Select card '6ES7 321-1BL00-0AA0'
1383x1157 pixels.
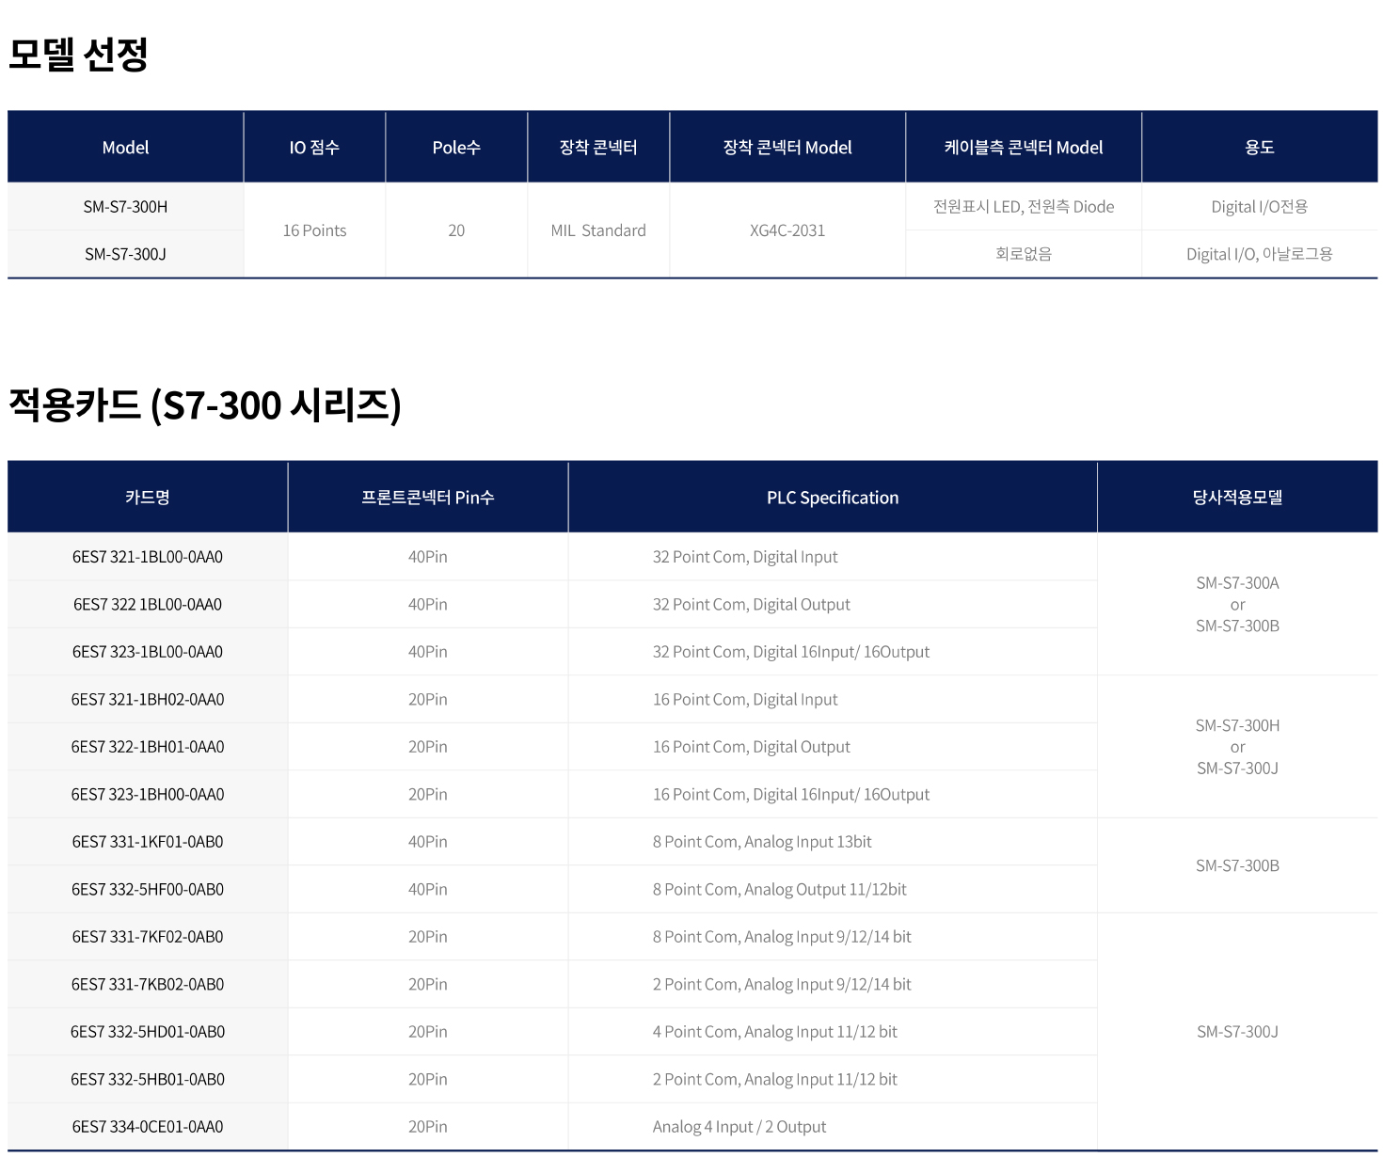(148, 557)
